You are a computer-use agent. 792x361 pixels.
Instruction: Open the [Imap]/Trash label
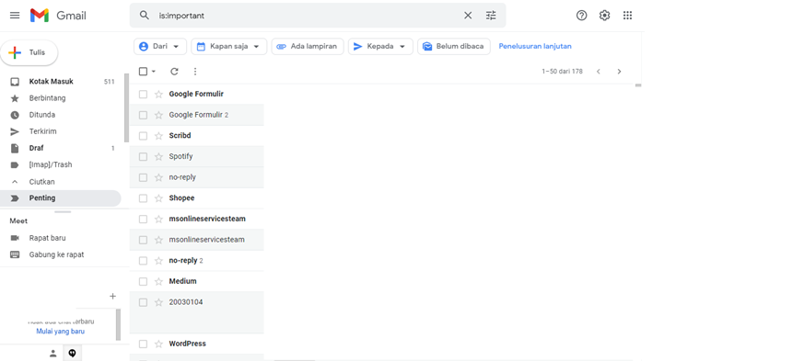coord(51,164)
